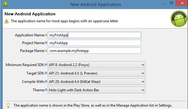Click the bold 'New Android Application' heading

[x=30, y=14]
